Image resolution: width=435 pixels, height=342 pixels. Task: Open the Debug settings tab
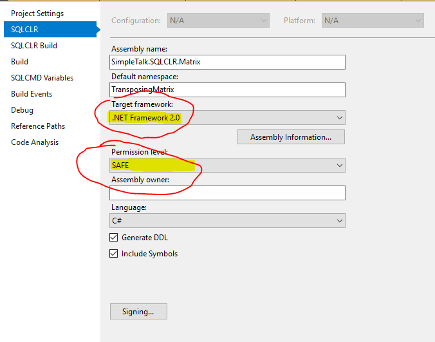pos(22,110)
